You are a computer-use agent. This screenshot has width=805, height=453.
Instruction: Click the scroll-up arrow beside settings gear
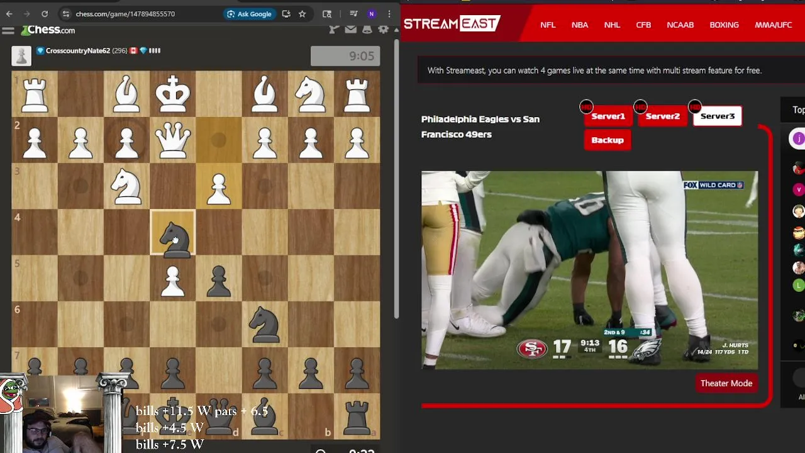point(396,30)
